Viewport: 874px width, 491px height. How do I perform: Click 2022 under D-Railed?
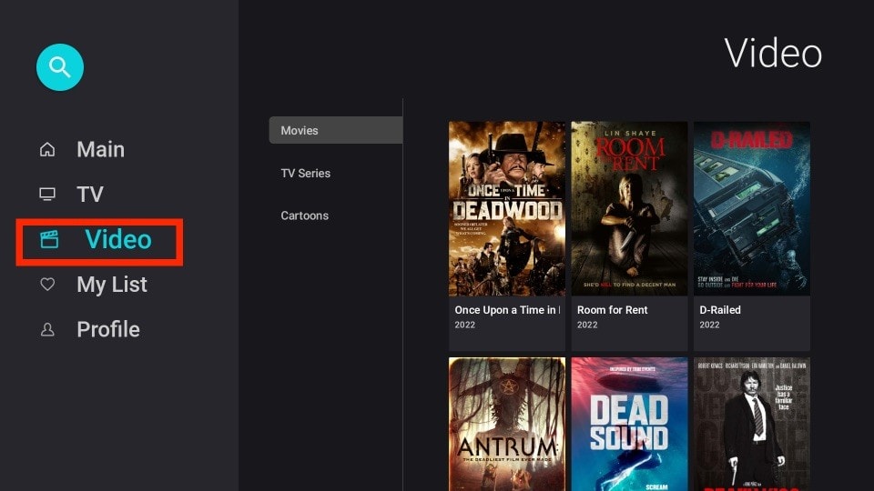pos(709,325)
